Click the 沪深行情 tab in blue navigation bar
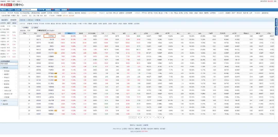Image resolution: width=278 pixels, height=137 pixels. tap(3, 10)
